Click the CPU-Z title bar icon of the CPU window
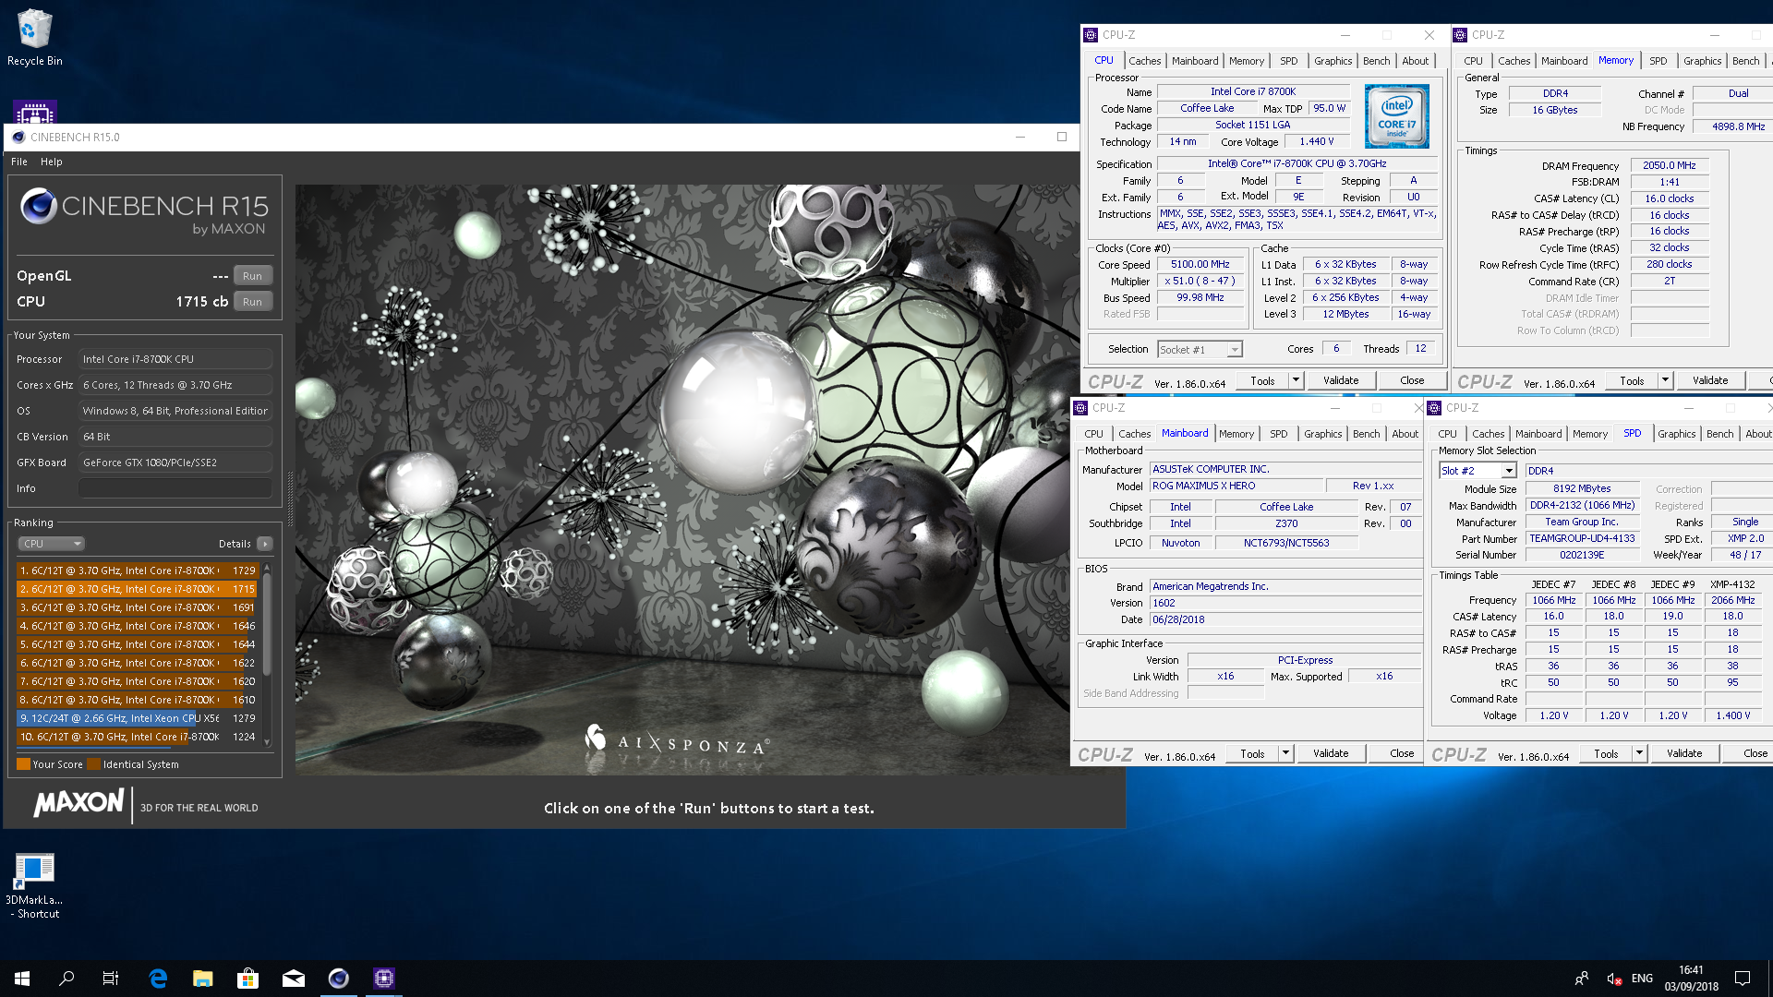 click(1091, 35)
